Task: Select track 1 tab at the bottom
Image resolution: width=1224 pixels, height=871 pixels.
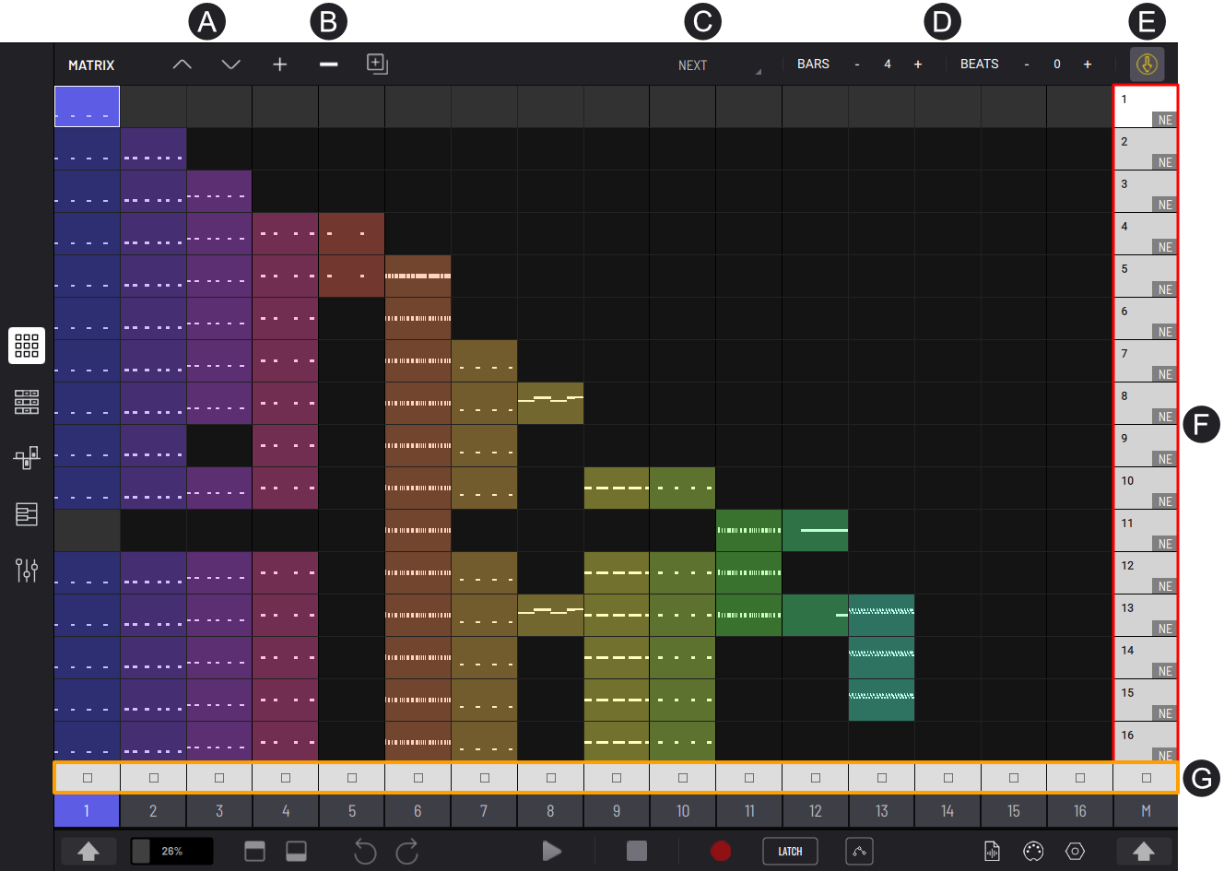Action: coord(87,811)
